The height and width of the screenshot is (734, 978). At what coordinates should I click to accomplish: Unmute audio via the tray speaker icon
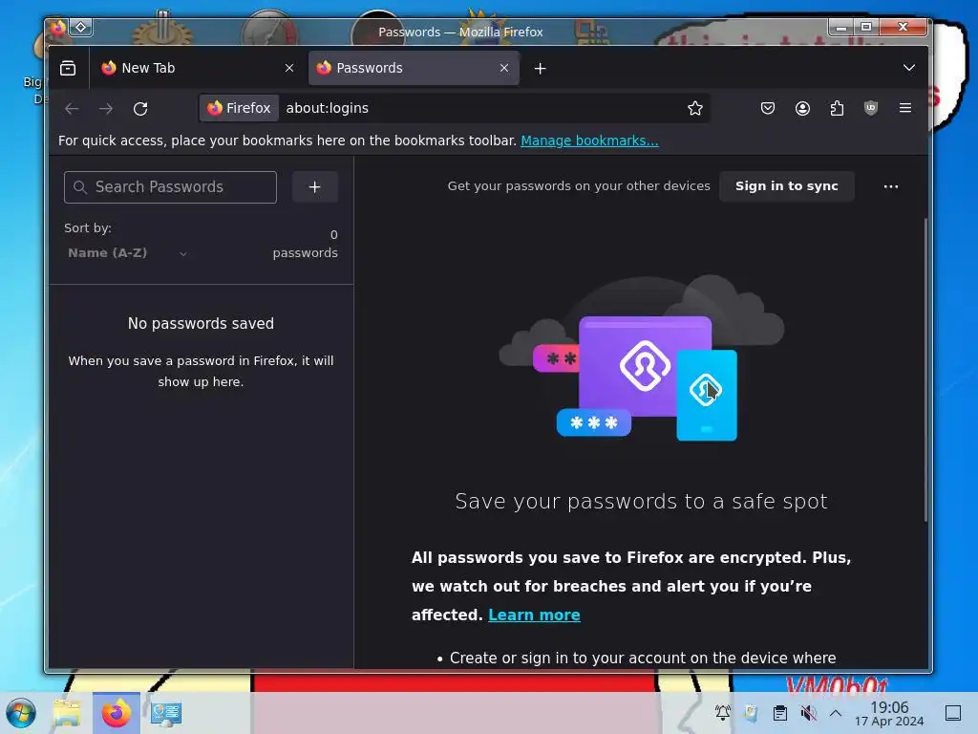click(x=808, y=713)
